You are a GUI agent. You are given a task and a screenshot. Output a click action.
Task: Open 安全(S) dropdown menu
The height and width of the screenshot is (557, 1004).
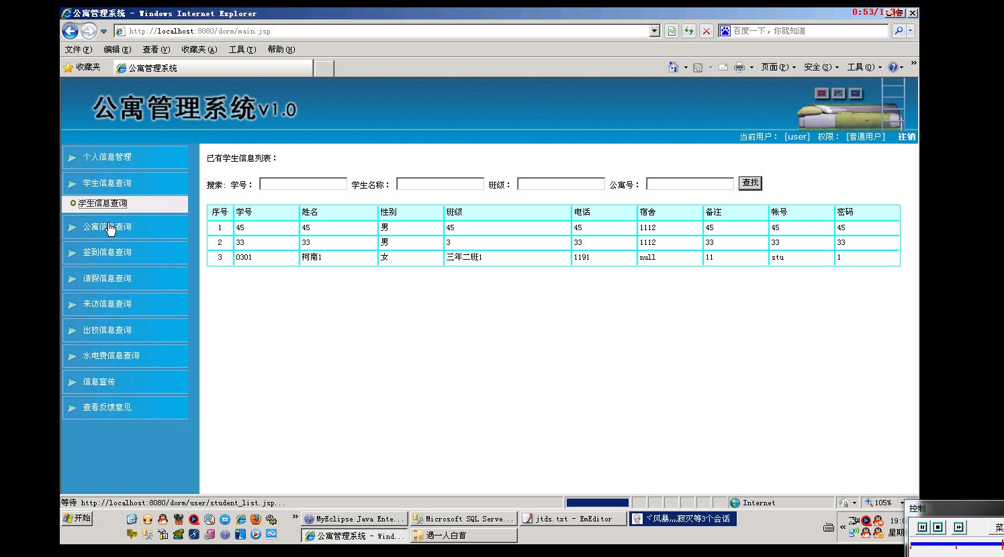tap(821, 67)
